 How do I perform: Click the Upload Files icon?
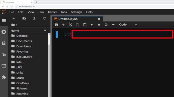(34, 18)
